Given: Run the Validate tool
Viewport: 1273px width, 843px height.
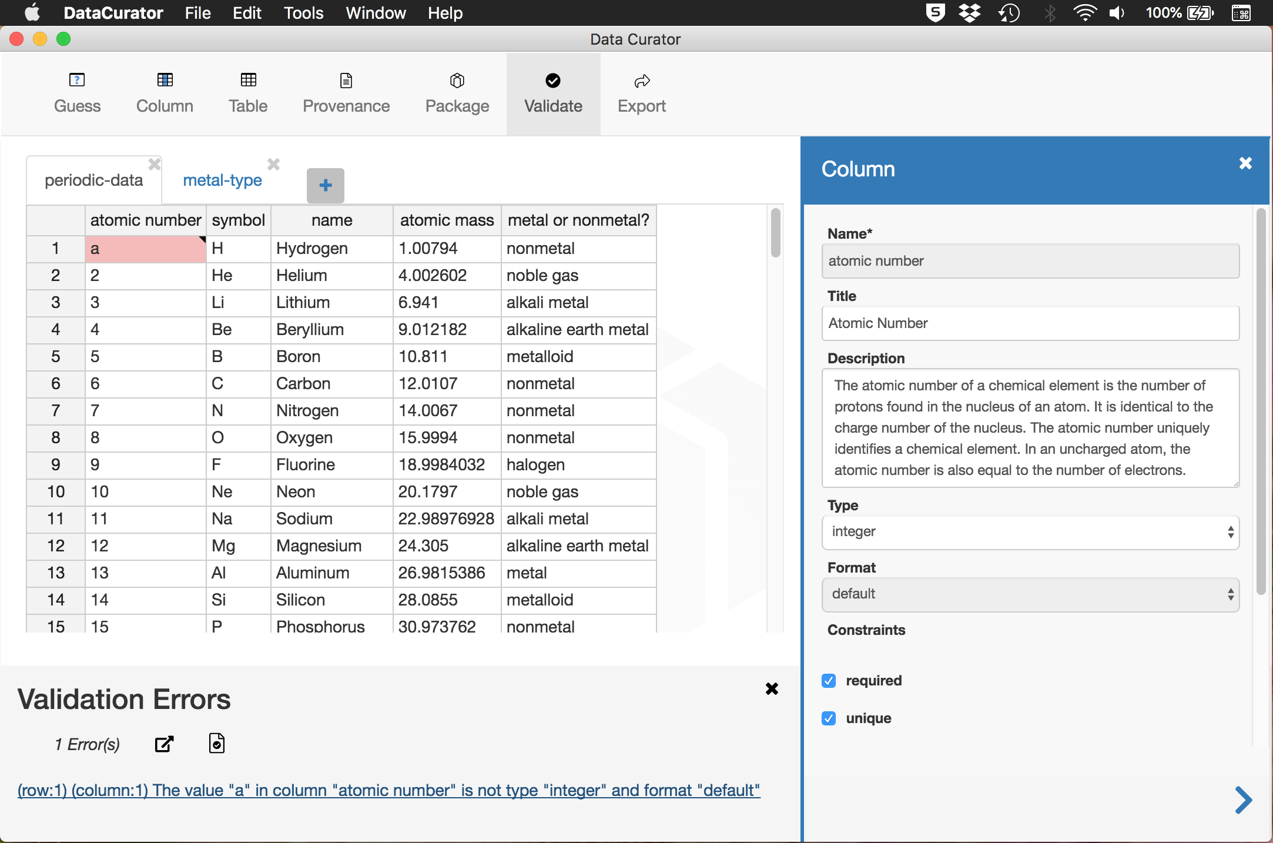Looking at the screenshot, I should tap(553, 93).
